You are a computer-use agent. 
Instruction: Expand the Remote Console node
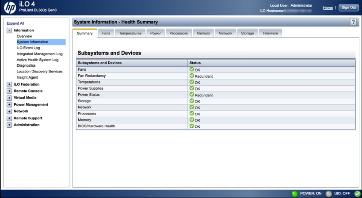(x=9, y=91)
